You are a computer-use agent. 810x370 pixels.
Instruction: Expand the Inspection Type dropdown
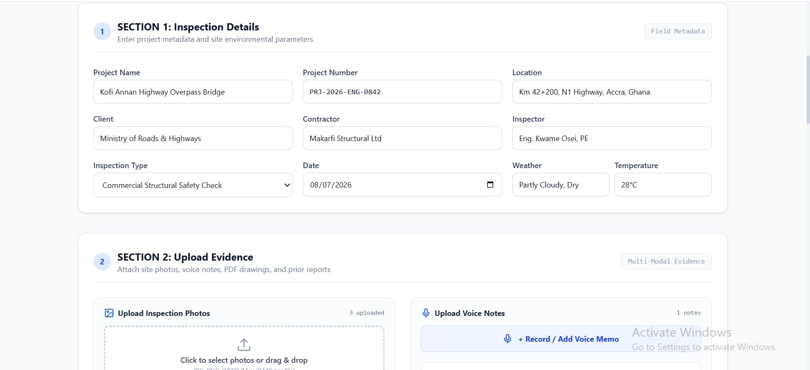coord(193,185)
